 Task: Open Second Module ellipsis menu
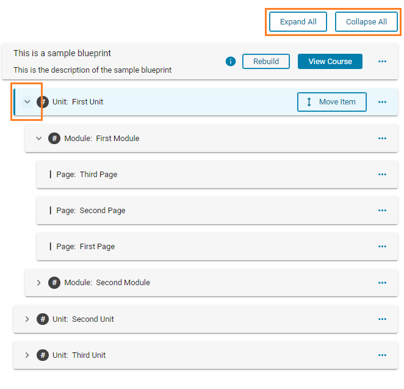[383, 283]
